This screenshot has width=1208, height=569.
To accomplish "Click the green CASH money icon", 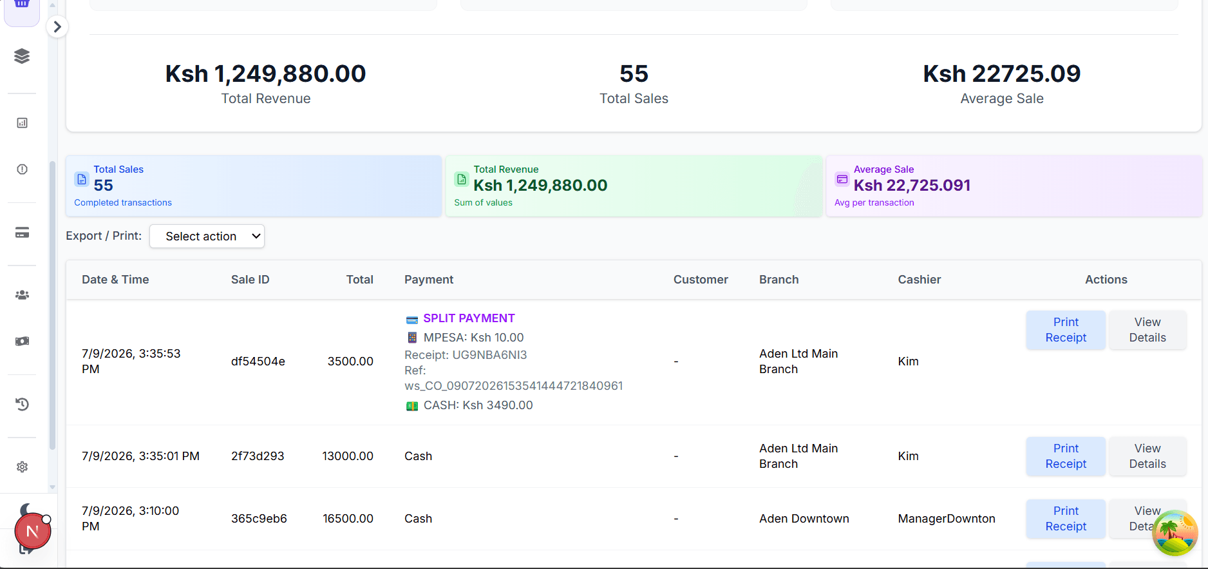I will tap(412, 406).
